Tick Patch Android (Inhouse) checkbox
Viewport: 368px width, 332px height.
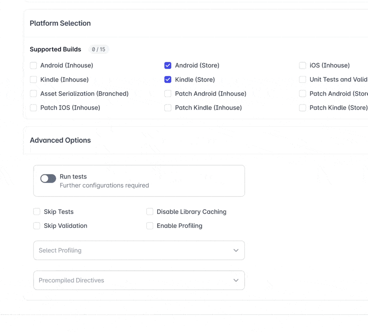pos(168,94)
